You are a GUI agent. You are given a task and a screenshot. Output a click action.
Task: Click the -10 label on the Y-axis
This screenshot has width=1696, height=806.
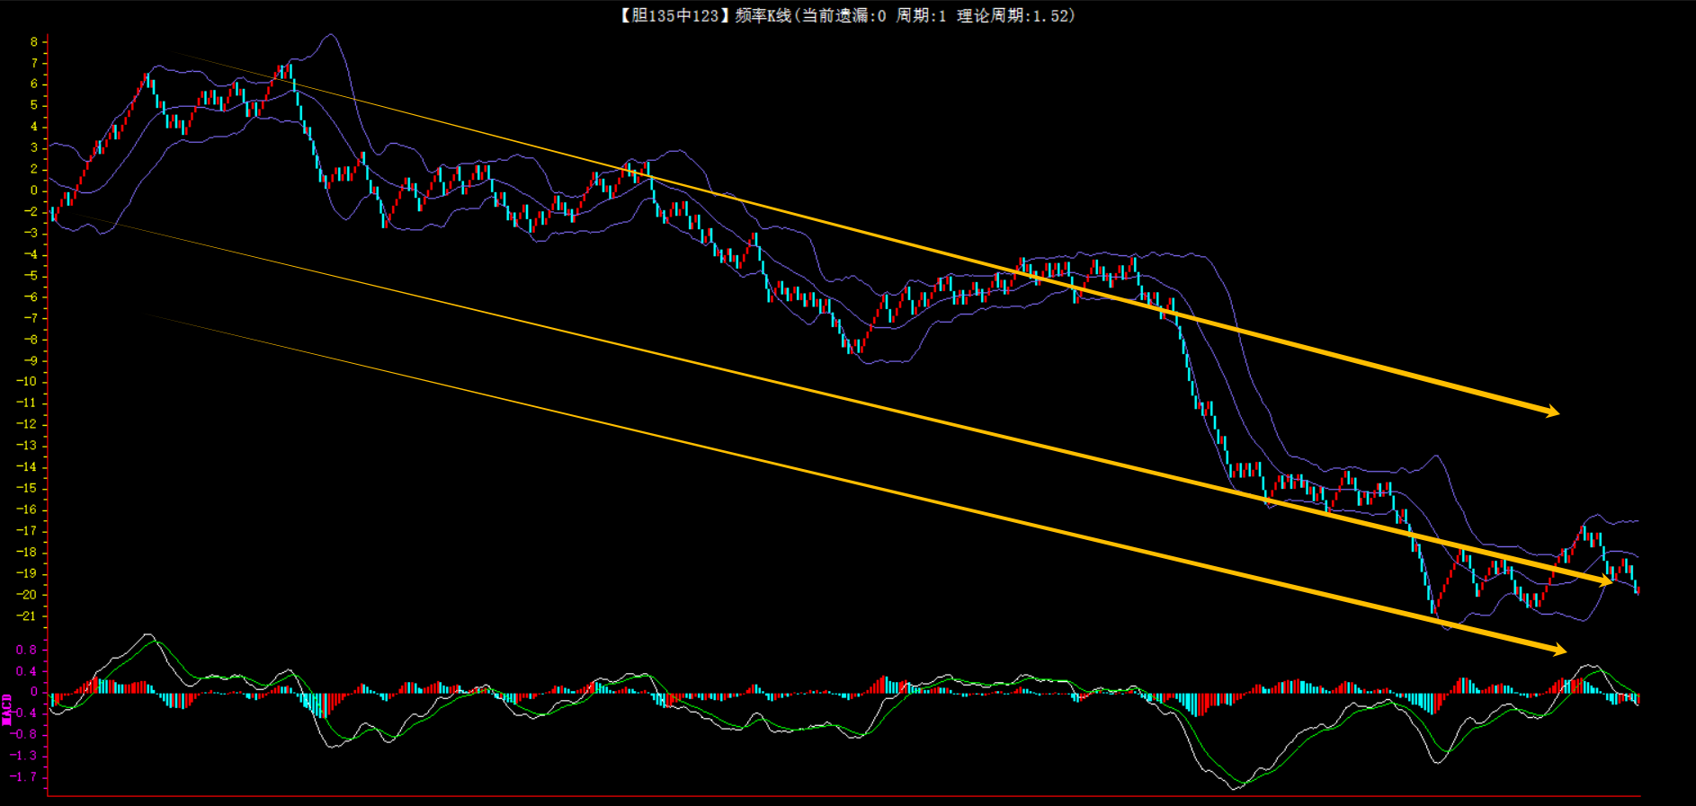(28, 382)
